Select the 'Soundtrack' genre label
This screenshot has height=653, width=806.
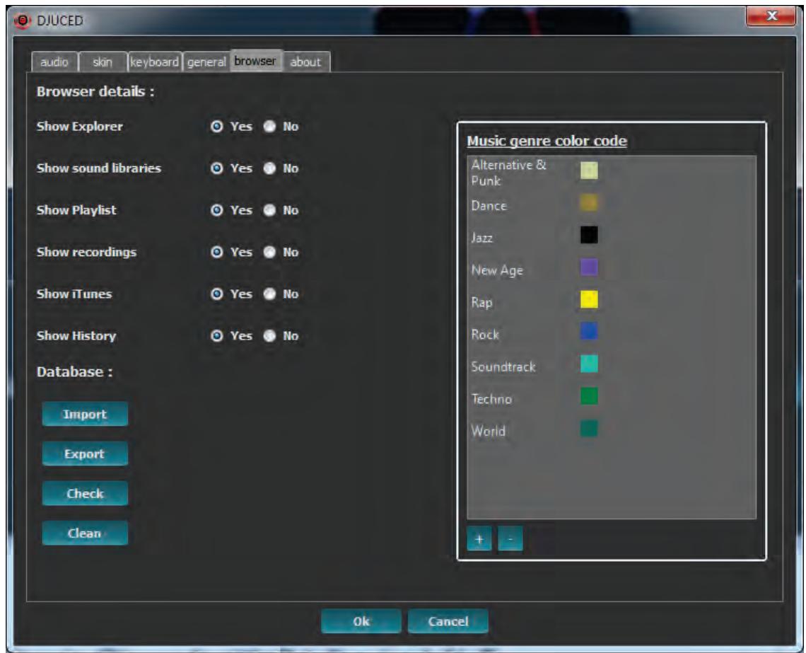tap(503, 367)
